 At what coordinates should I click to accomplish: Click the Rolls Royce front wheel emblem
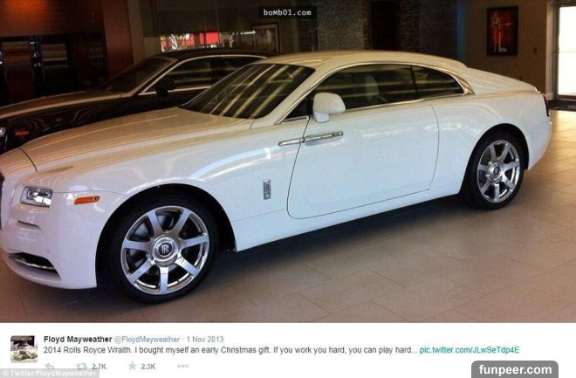[164, 250]
